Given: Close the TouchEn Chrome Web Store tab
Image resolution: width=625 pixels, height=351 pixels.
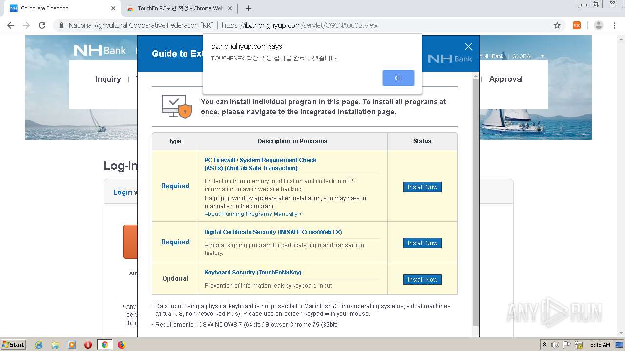Looking at the screenshot, I should (230, 8).
